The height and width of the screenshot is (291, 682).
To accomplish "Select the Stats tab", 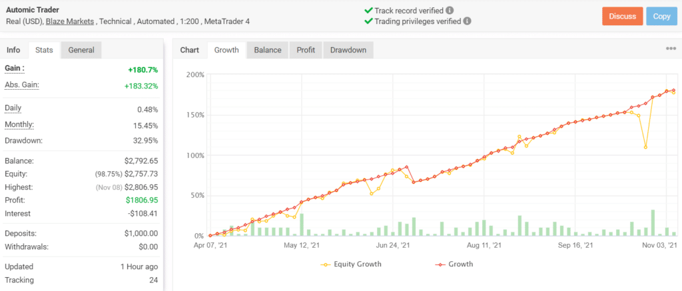I will (45, 50).
